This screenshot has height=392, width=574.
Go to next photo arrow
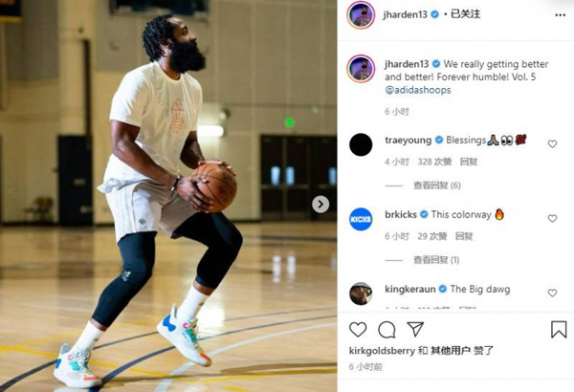[x=320, y=205]
